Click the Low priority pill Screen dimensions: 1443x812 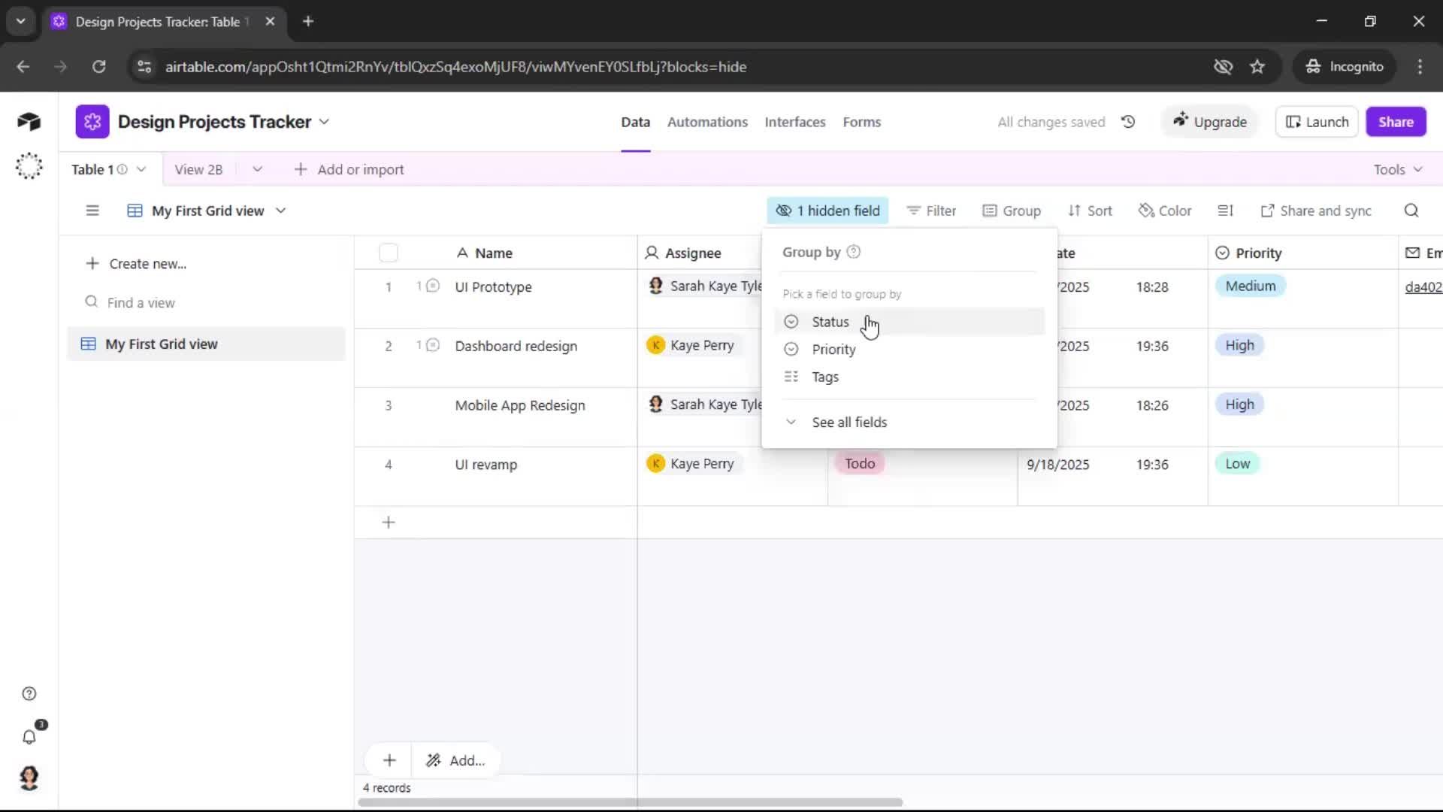coord(1237,464)
